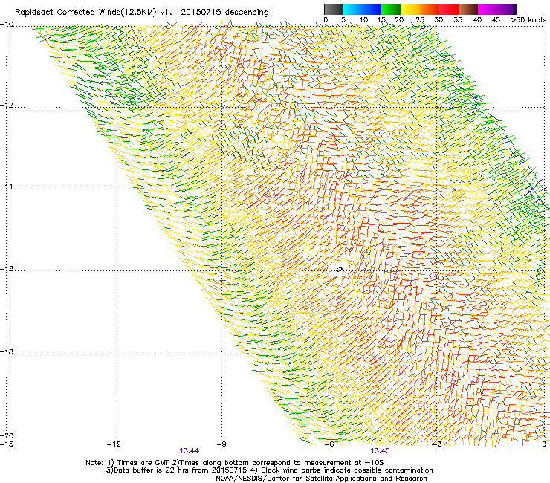Click the purple '13:45' time label

click(x=380, y=451)
